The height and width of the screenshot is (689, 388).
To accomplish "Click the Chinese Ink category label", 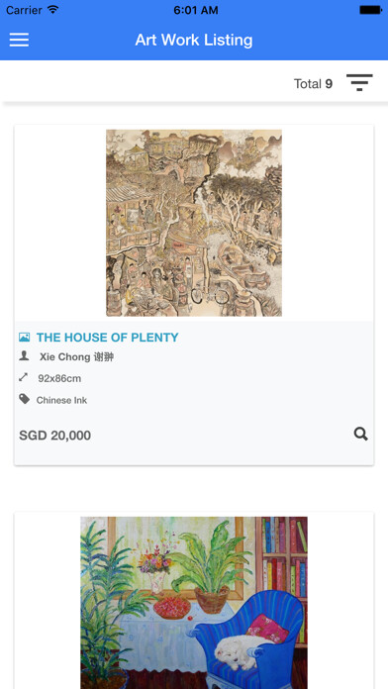I will [61, 400].
